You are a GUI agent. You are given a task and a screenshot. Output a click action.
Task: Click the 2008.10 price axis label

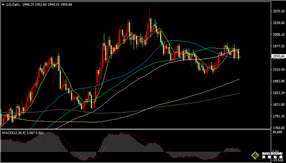point(278,35)
